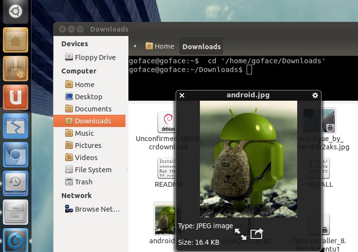Maximize the Downloads window

80,29
